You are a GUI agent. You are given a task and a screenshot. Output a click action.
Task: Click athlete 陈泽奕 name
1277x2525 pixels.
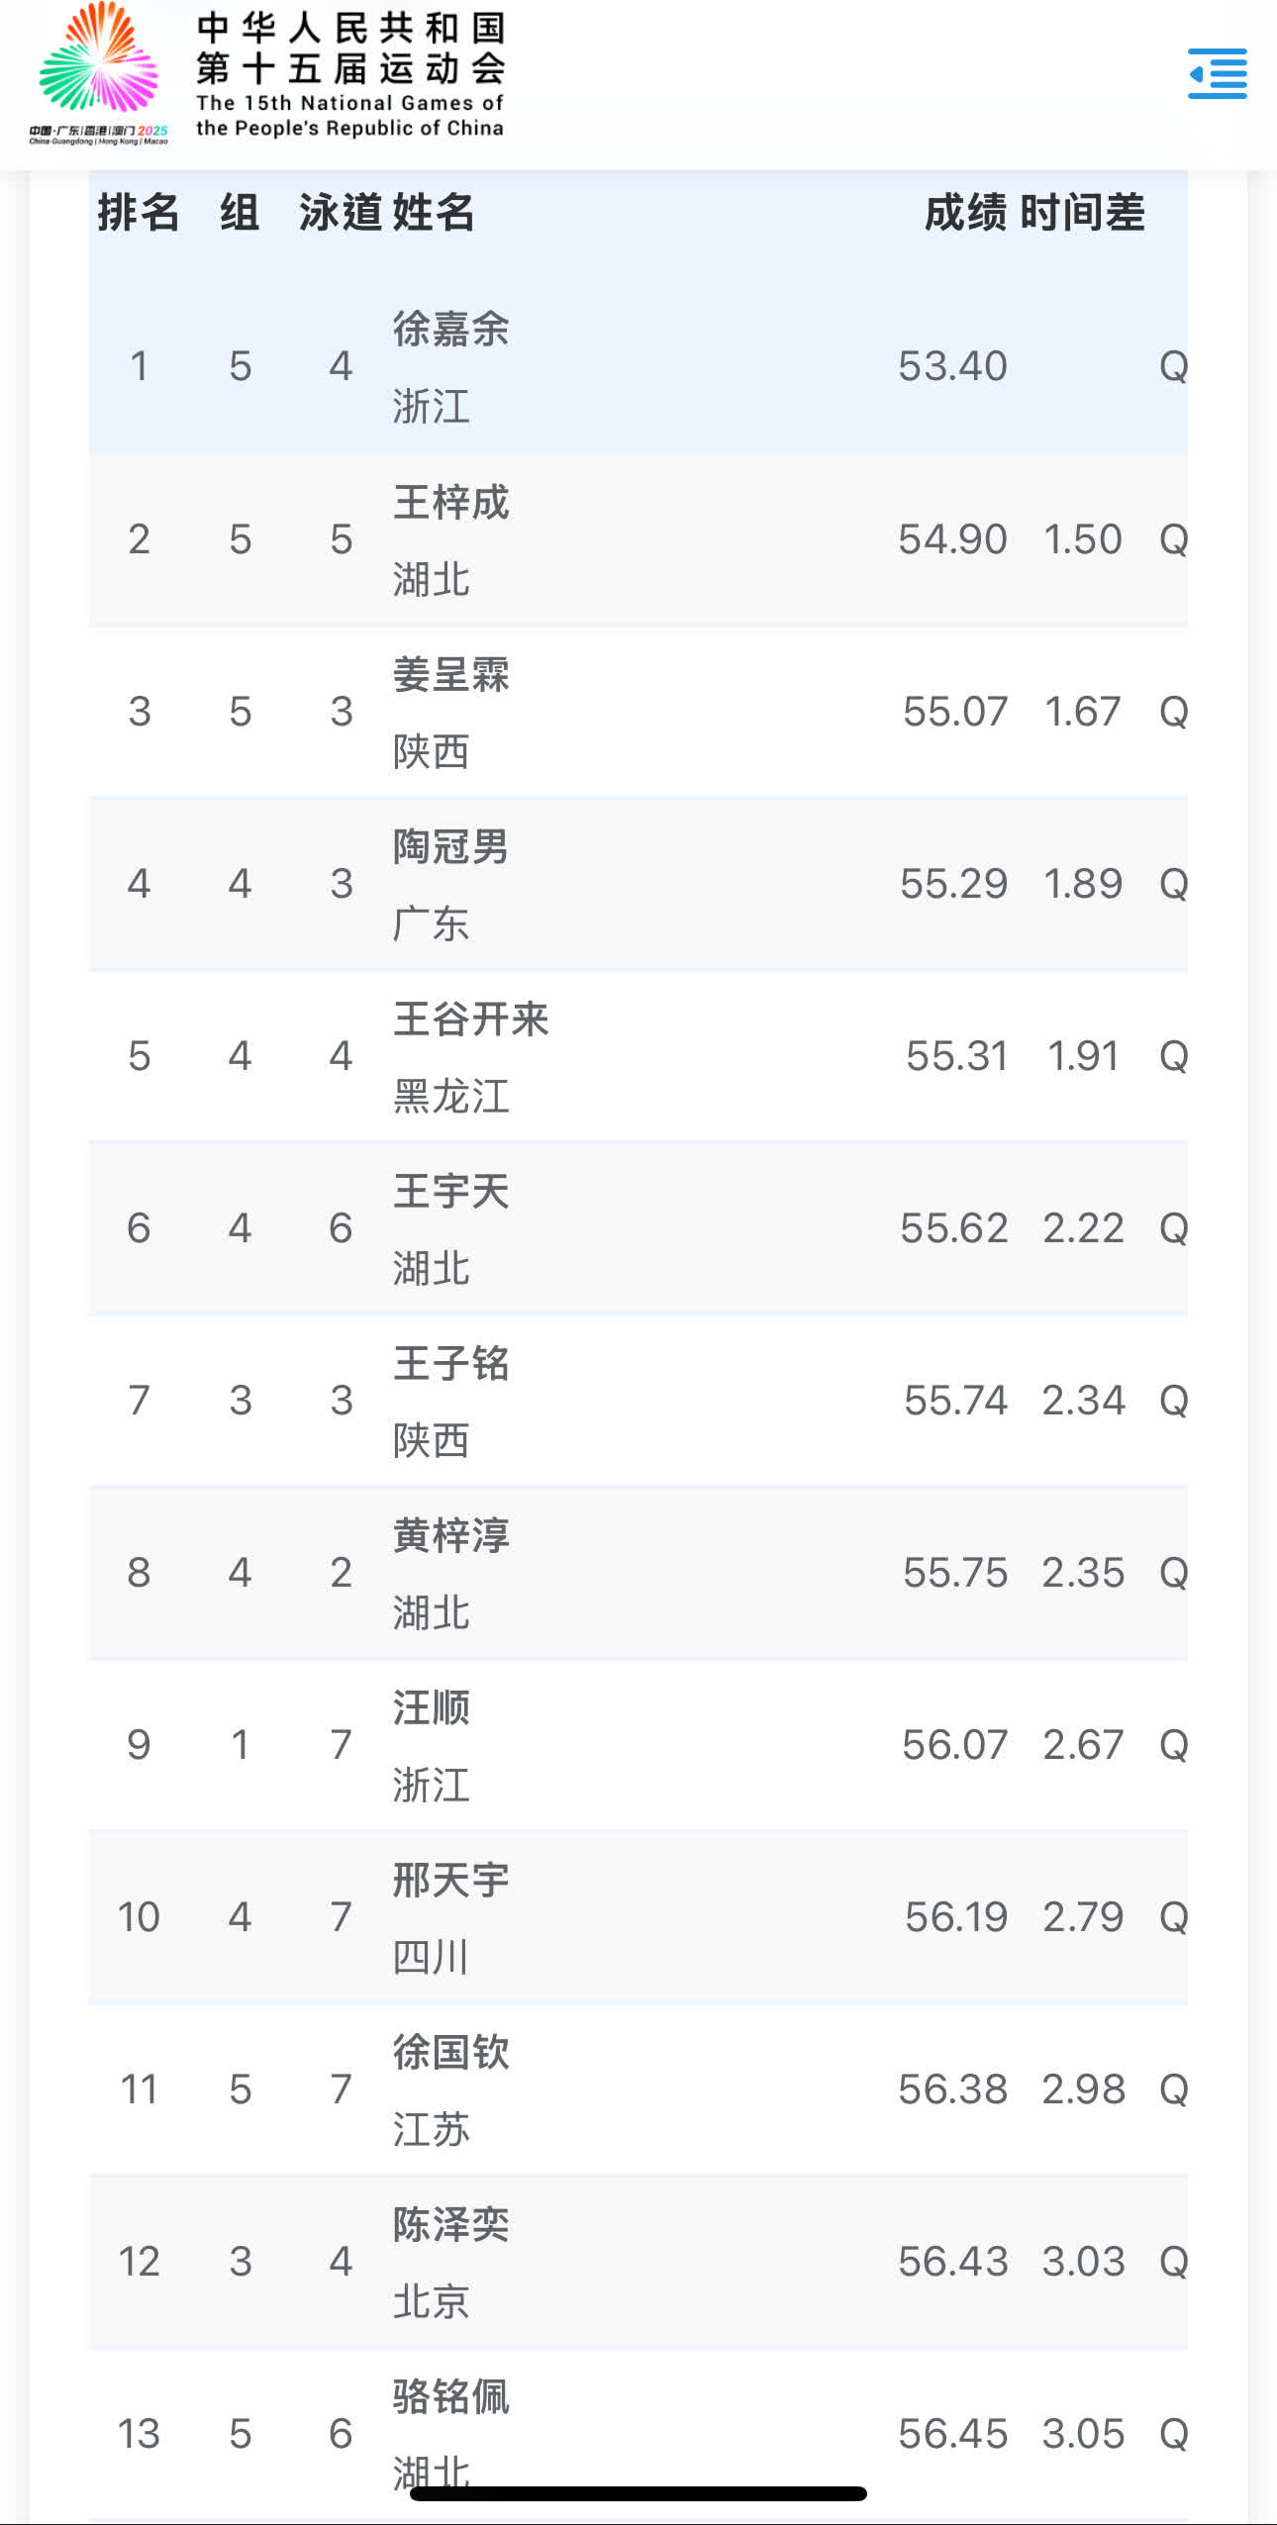[x=450, y=2225]
